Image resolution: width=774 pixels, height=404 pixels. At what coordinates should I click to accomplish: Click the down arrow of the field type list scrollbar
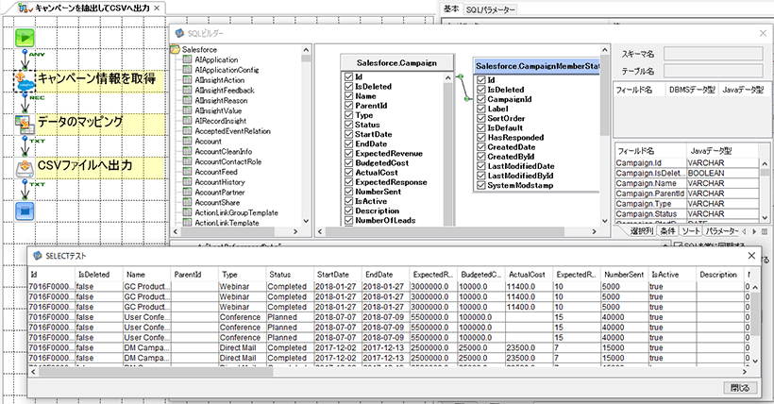click(765, 218)
